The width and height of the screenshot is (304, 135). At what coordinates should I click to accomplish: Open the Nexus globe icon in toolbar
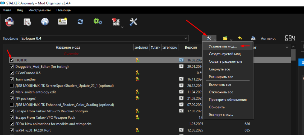point(45,22)
